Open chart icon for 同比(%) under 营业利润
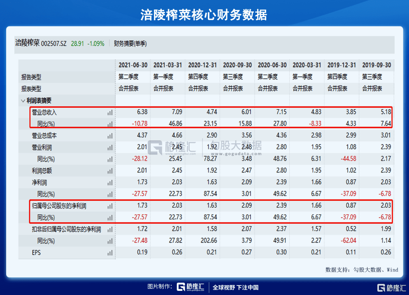Image resolution: width=409 pixels, height=295 pixels. [x=110, y=159]
